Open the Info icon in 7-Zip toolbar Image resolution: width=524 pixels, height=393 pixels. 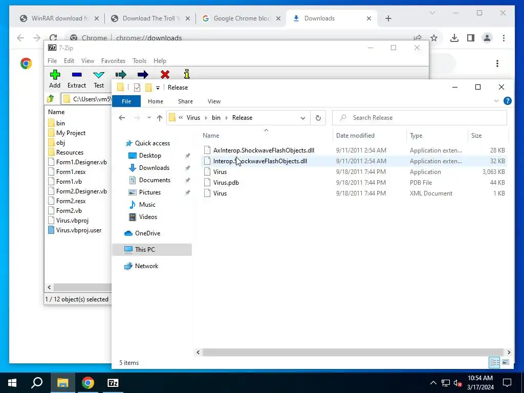point(187,74)
